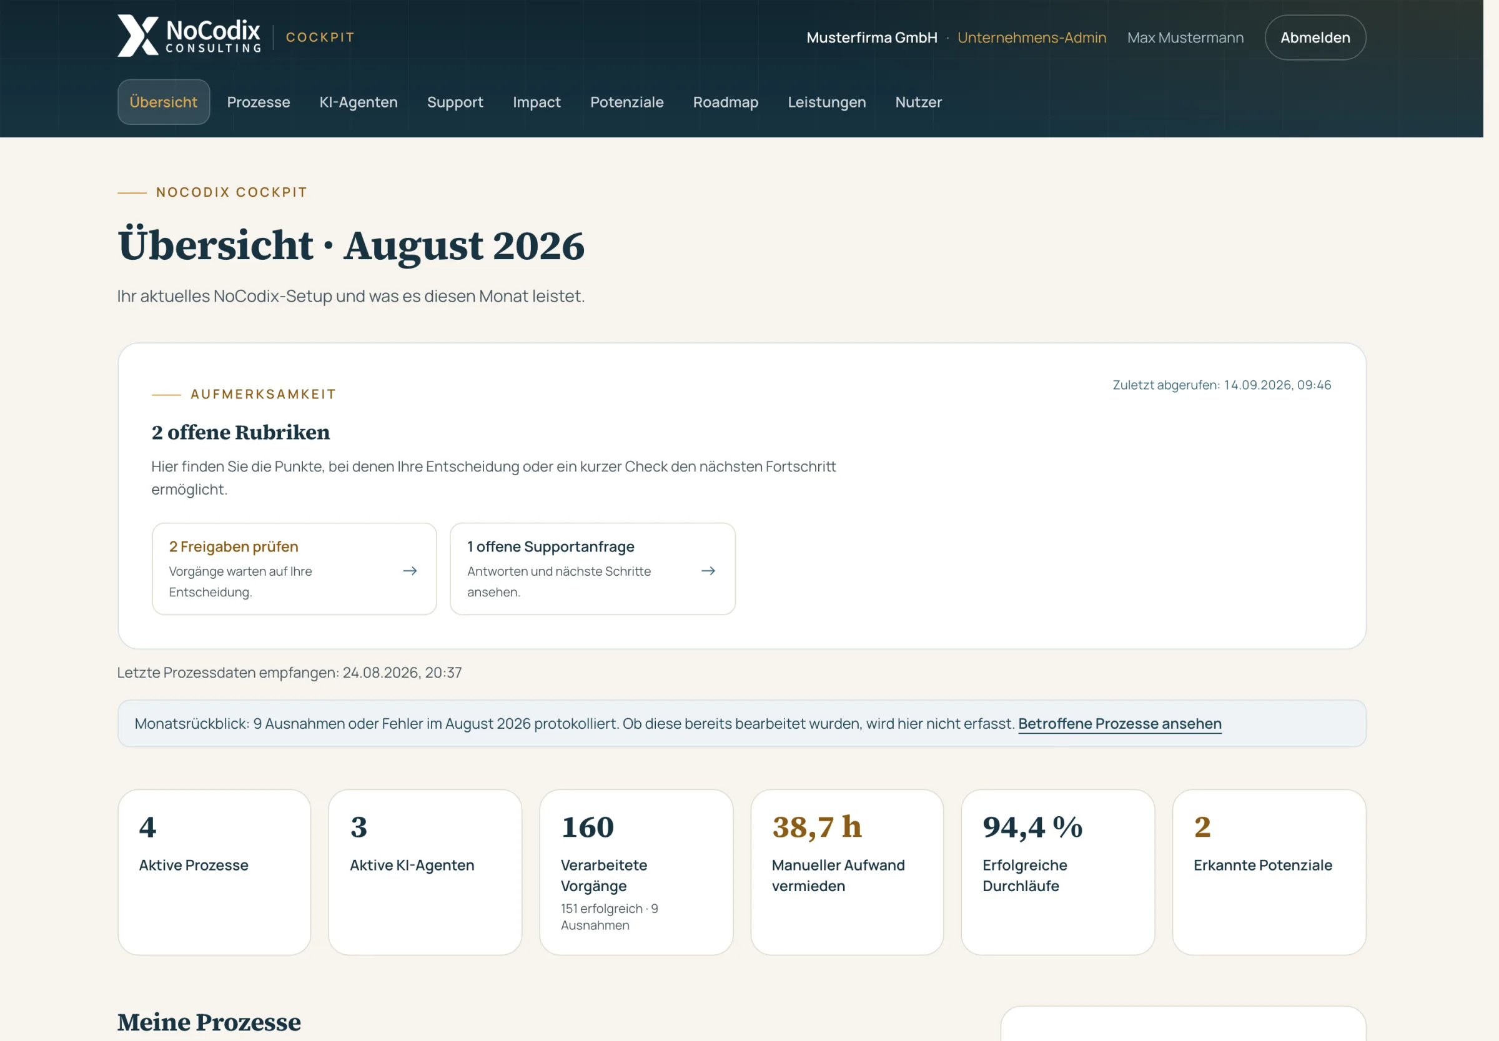1499x1041 pixels.
Task: Select the 3 Aktive KI-Agenten card
Action: [425, 872]
